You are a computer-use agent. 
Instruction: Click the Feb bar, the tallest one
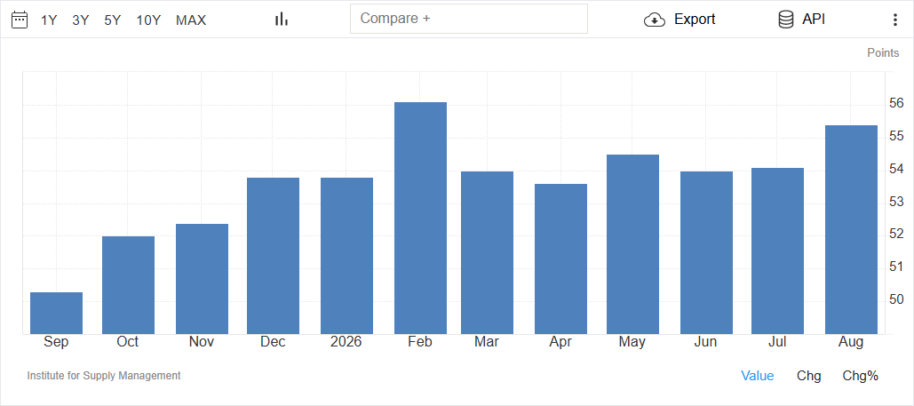(421, 219)
